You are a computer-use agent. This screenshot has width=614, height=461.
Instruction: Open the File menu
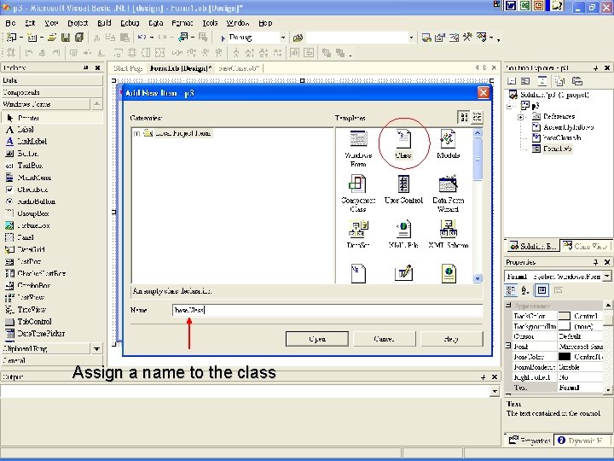click(10, 23)
